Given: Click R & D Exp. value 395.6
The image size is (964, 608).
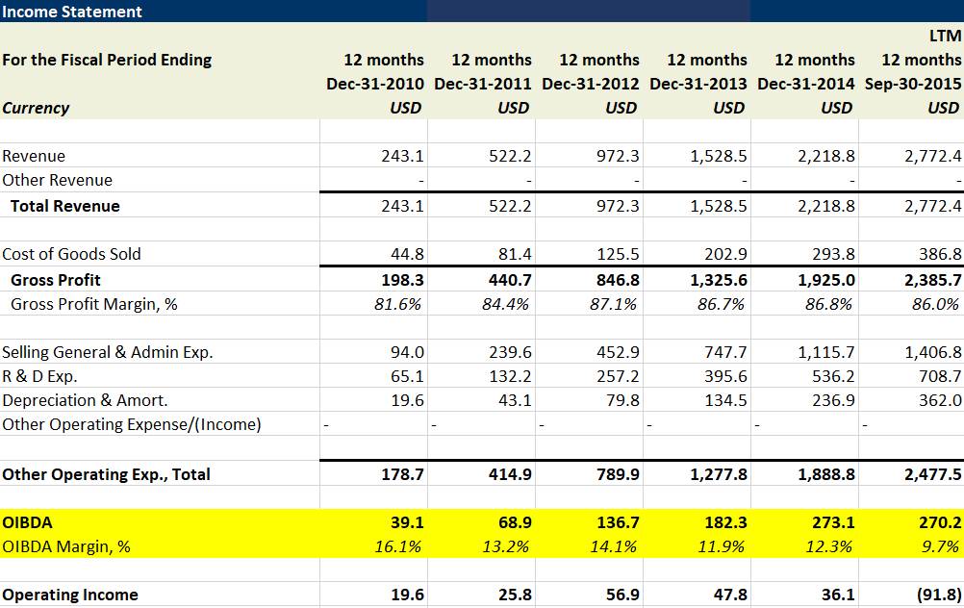Looking at the screenshot, I should pyautogui.click(x=725, y=376).
